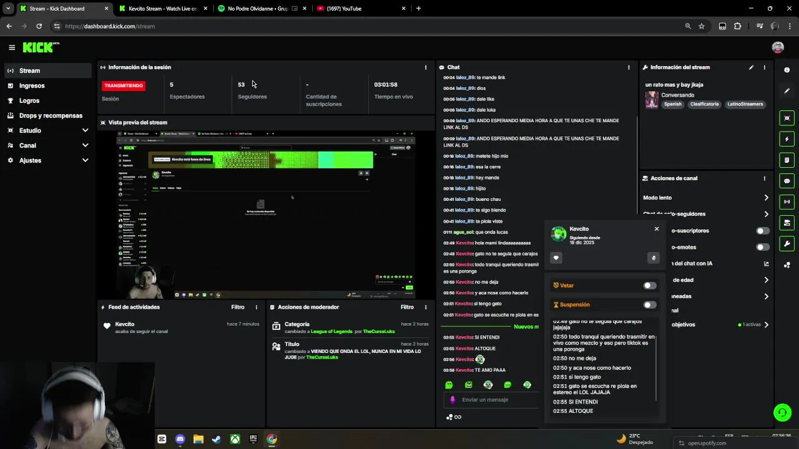Open Epic Games launcher from taskbar
The image size is (799, 449).
point(253,439)
